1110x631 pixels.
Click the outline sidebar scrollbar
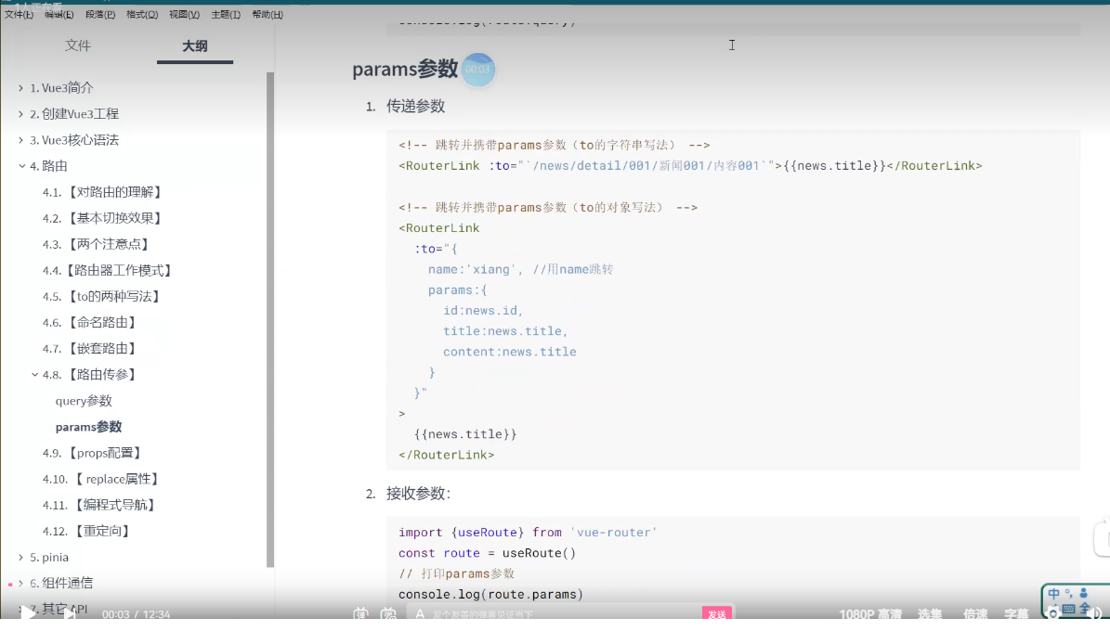tap(269, 318)
